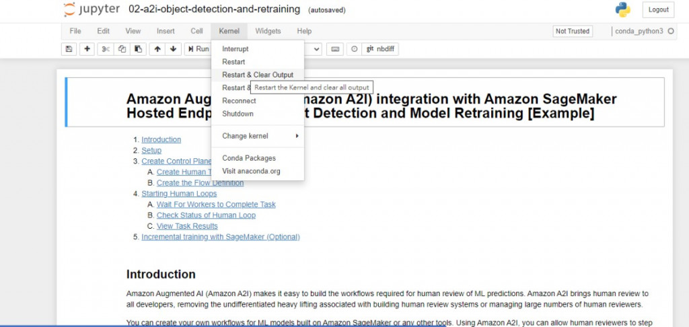Open git nbdiff view
Viewport: 689px width, 327px height.
point(380,49)
